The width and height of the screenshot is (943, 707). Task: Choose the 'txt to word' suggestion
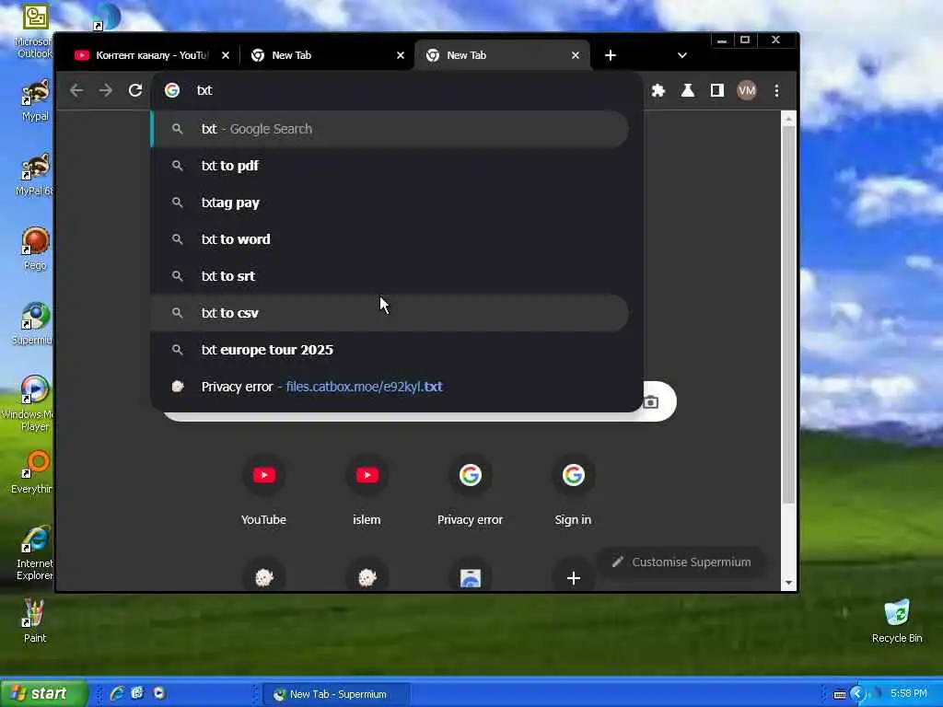point(390,239)
